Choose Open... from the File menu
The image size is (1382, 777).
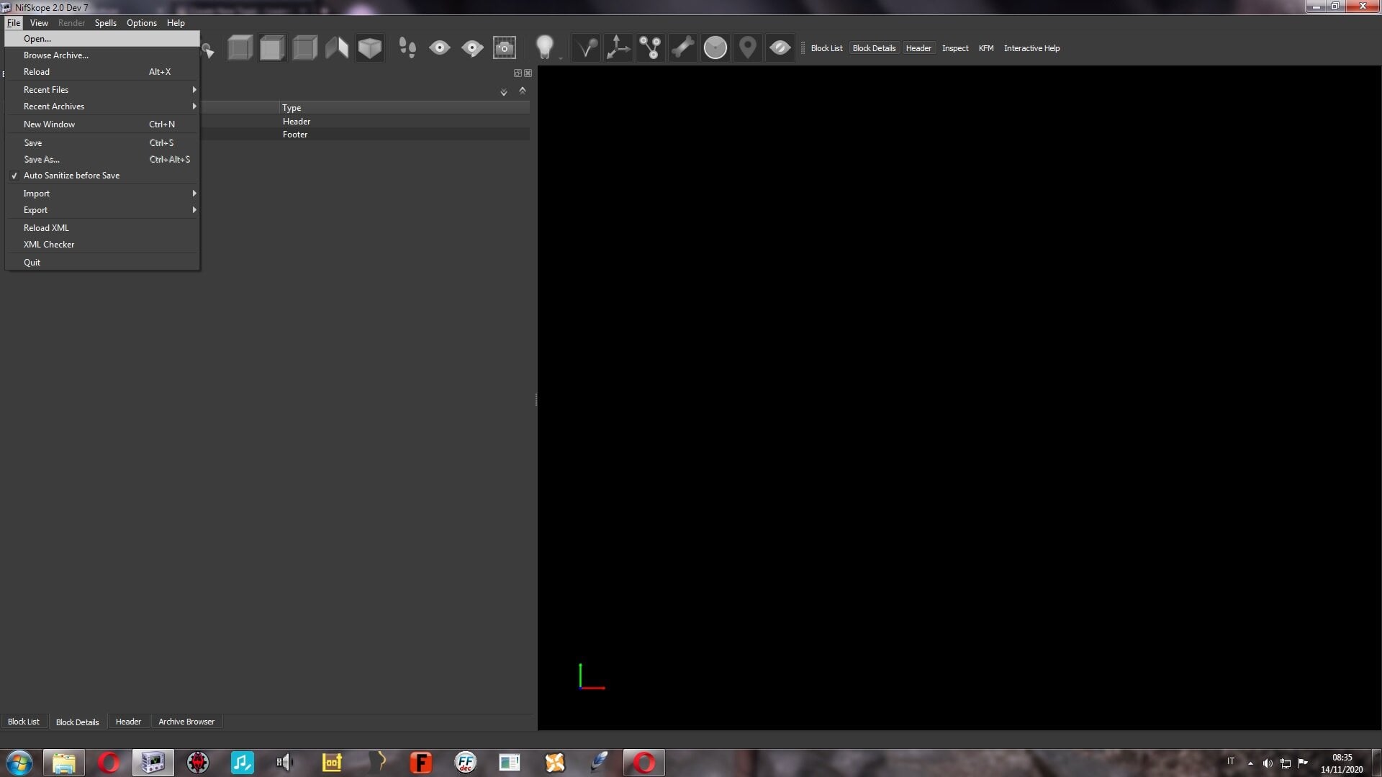[x=102, y=39]
